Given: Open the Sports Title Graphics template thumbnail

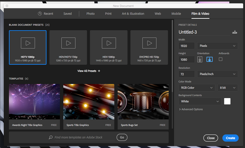Looking at the screenshot, I should [x=89, y=102].
